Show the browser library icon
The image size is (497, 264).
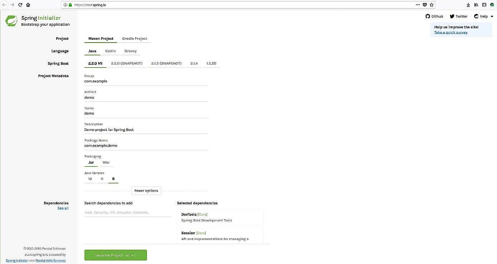pos(476,5)
